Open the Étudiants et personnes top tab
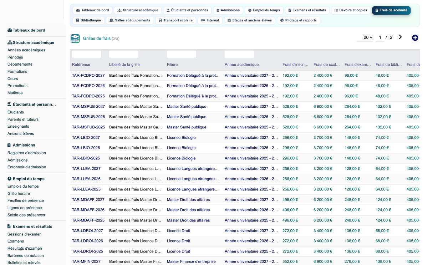This screenshot has width=428, height=265. tap(188, 10)
